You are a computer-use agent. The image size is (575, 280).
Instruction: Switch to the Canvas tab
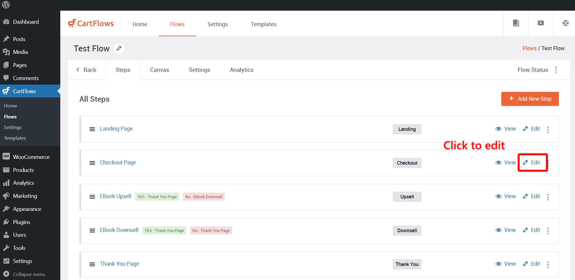pos(159,70)
